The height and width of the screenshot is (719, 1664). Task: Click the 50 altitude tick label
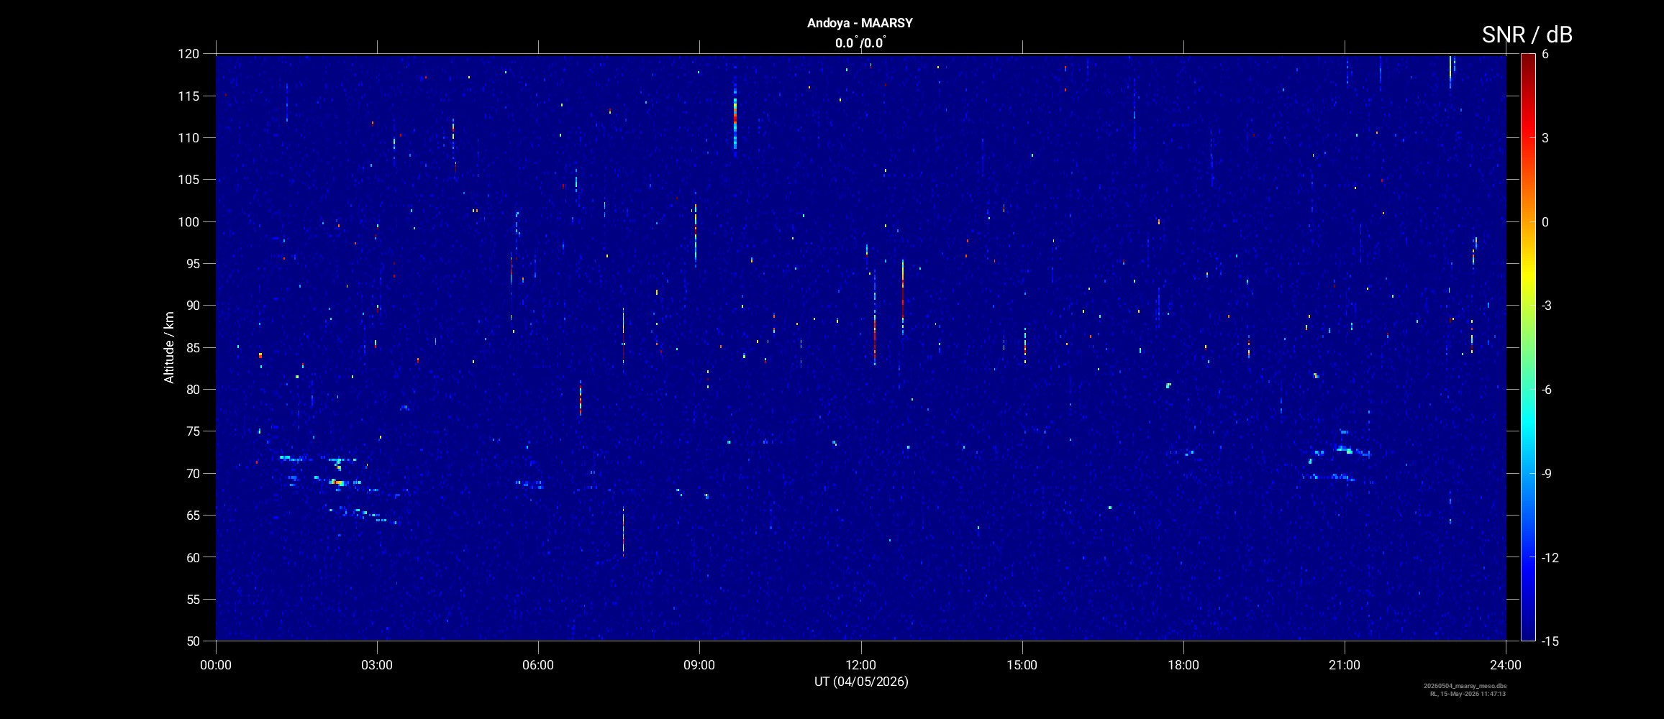191,641
